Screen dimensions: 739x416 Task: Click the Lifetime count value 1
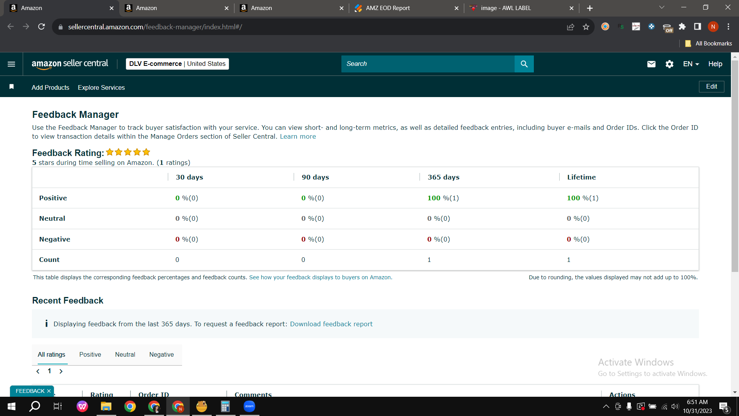[568, 260]
